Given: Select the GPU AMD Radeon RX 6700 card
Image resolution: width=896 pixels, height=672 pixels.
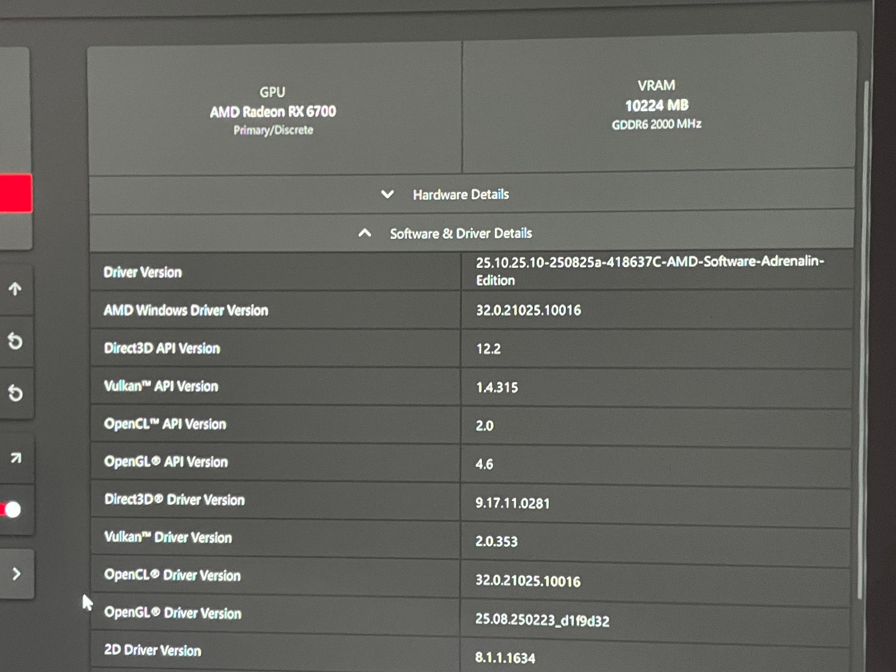Looking at the screenshot, I should [275, 108].
